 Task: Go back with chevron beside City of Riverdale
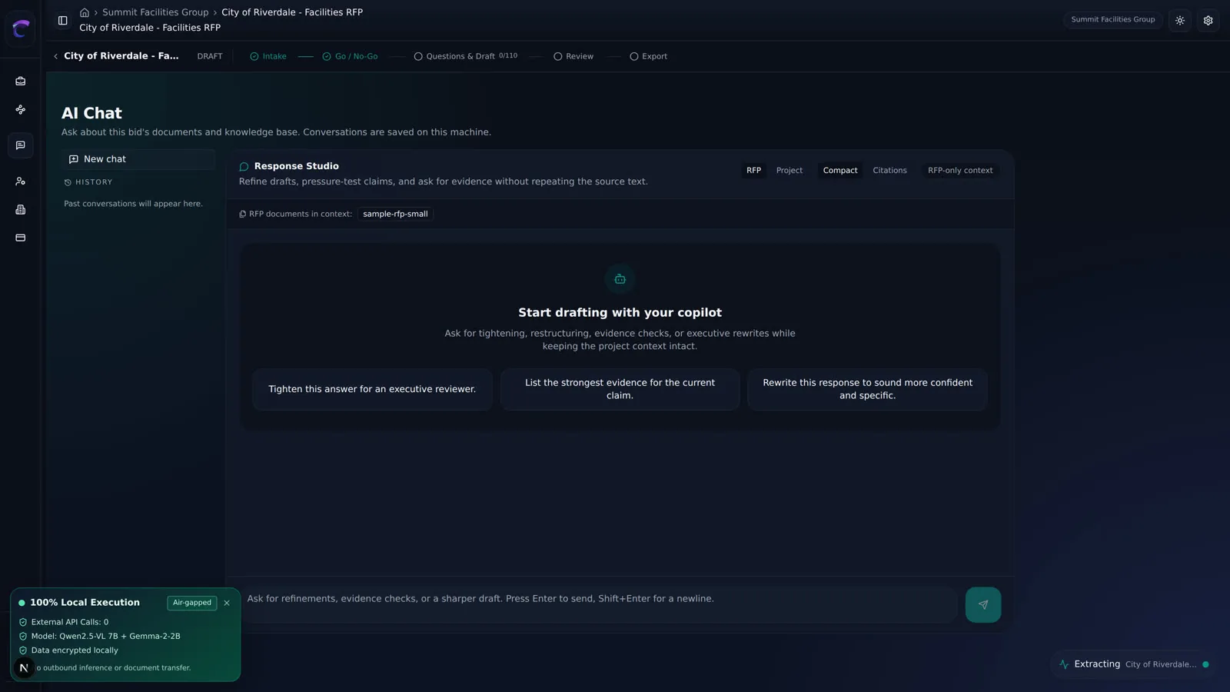pos(55,56)
